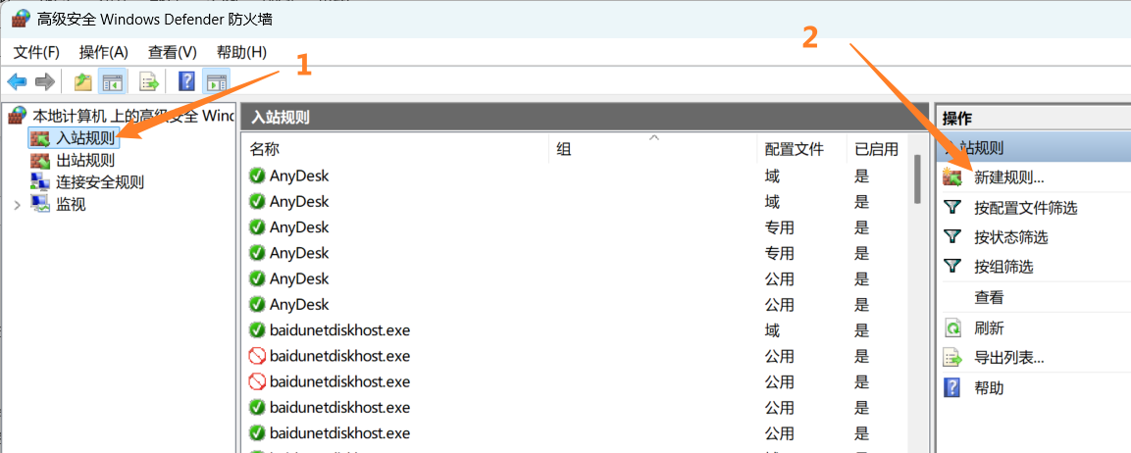Open Help via the blue question mark icon
1131x453 pixels.
click(186, 81)
